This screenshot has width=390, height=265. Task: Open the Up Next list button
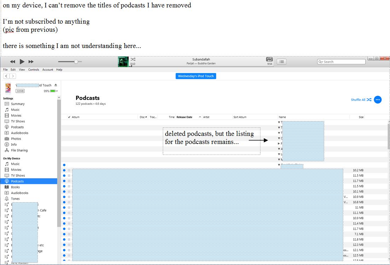coord(282,61)
